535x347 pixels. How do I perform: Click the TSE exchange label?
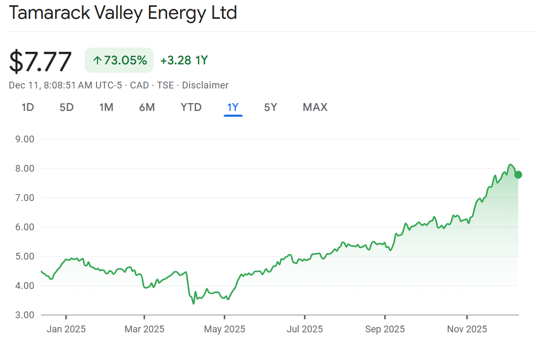(166, 85)
